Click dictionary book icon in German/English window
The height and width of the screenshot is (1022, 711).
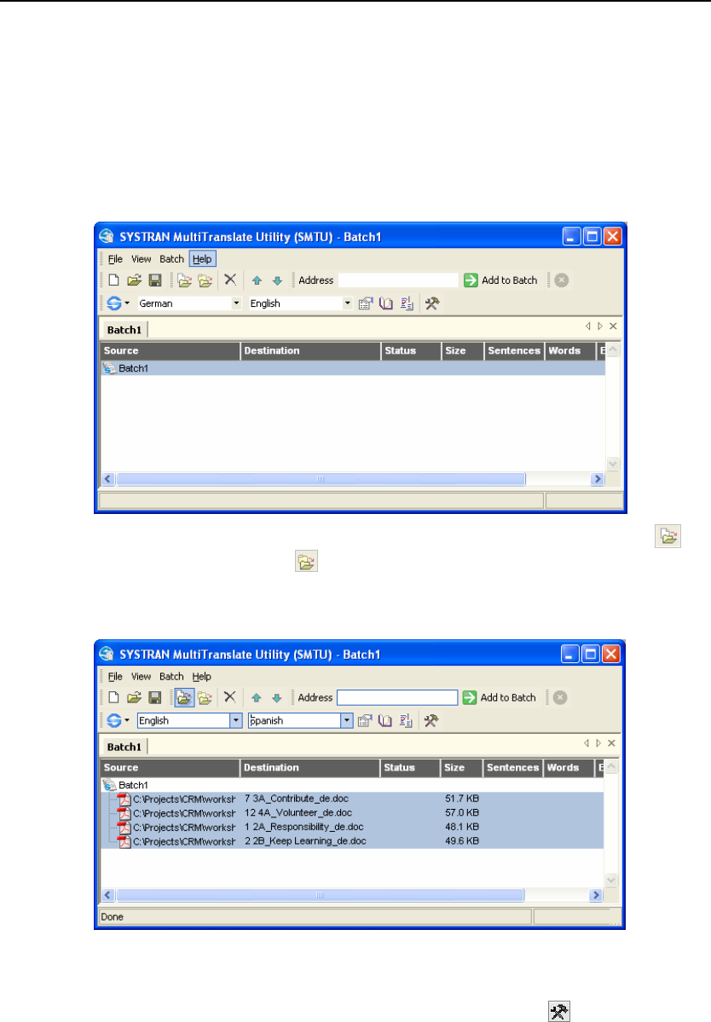pos(386,303)
